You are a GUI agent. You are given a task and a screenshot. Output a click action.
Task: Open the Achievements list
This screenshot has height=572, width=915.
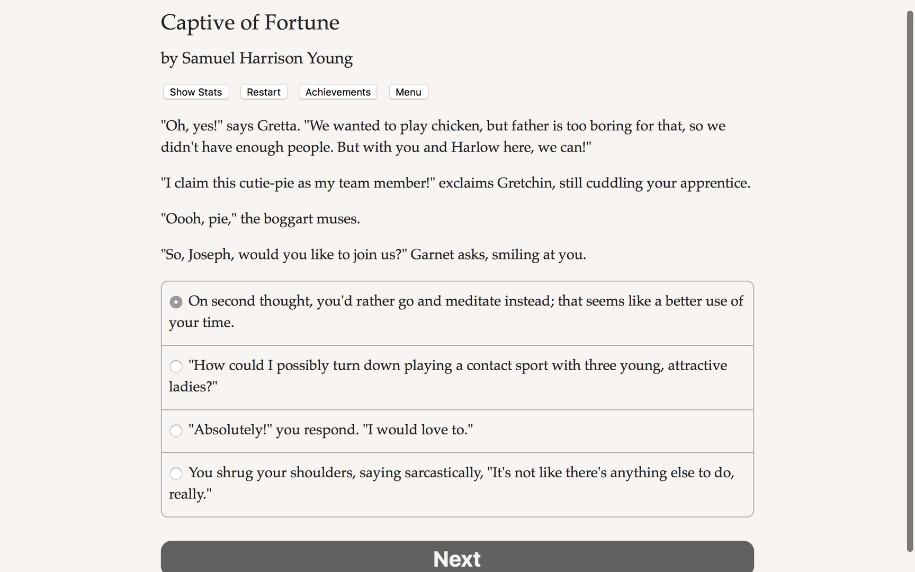[337, 92]
